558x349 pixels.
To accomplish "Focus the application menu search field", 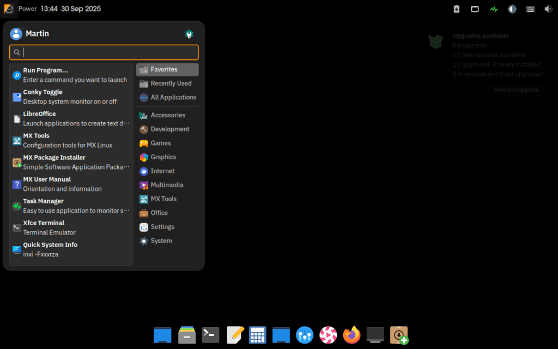I will [109, 52].
